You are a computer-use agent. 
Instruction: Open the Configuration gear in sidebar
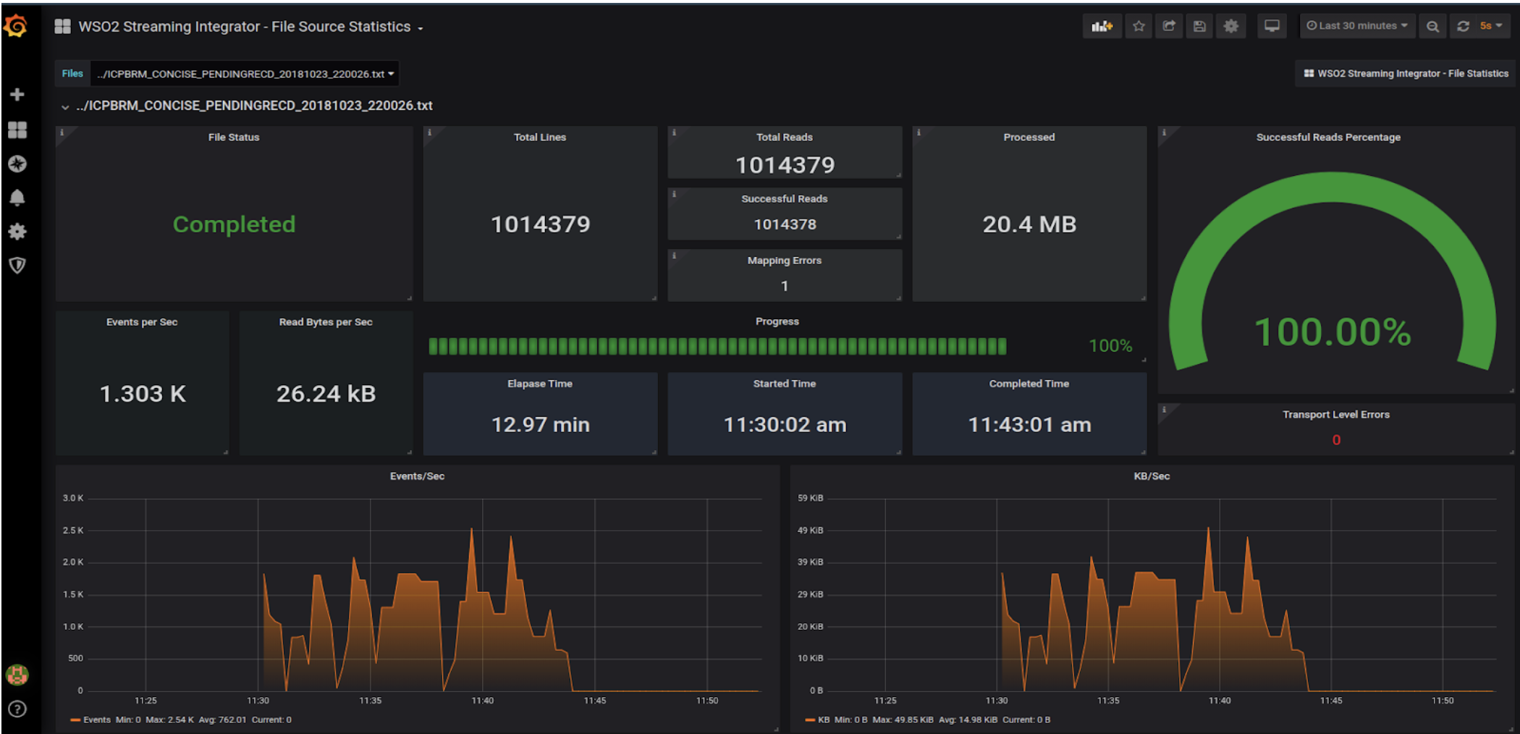(x=17, y=232)
